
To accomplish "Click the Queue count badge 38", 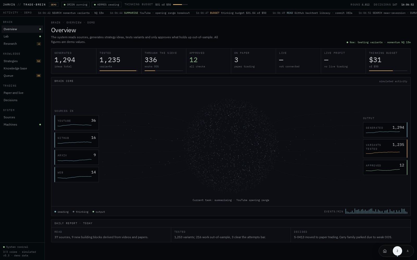I will (39, 76).
